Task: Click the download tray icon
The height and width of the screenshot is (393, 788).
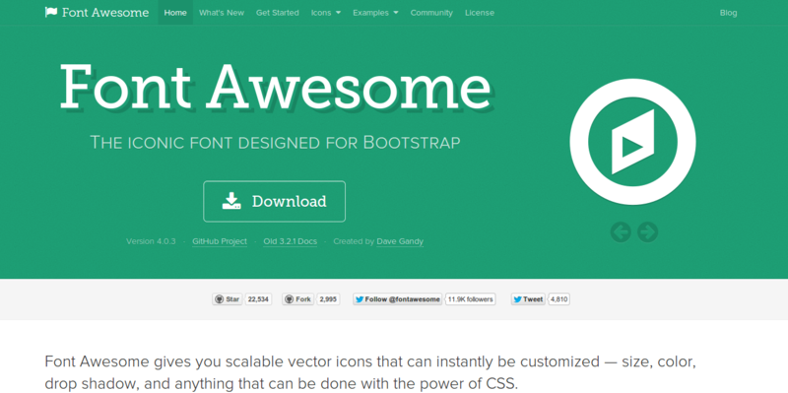Action: [231, 201]
